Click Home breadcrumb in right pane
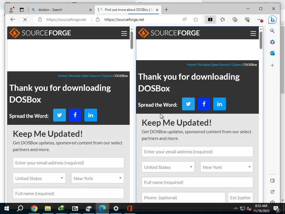This screenshot has width=285, height=214. [191, 65]
